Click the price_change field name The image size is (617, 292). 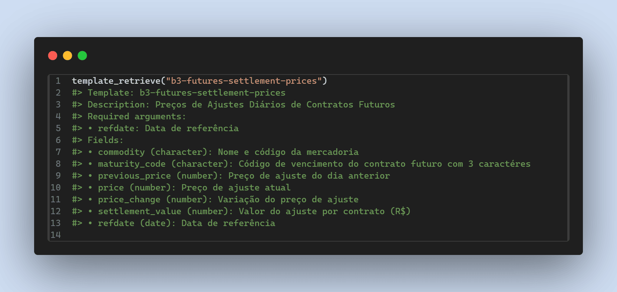click(129, 199)
